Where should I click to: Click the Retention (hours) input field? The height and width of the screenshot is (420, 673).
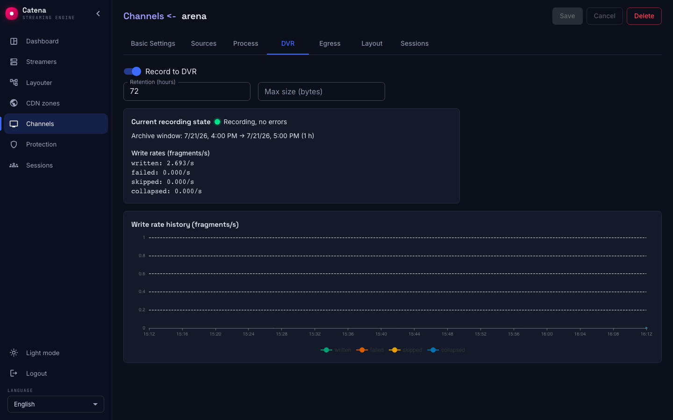[187, 91]
